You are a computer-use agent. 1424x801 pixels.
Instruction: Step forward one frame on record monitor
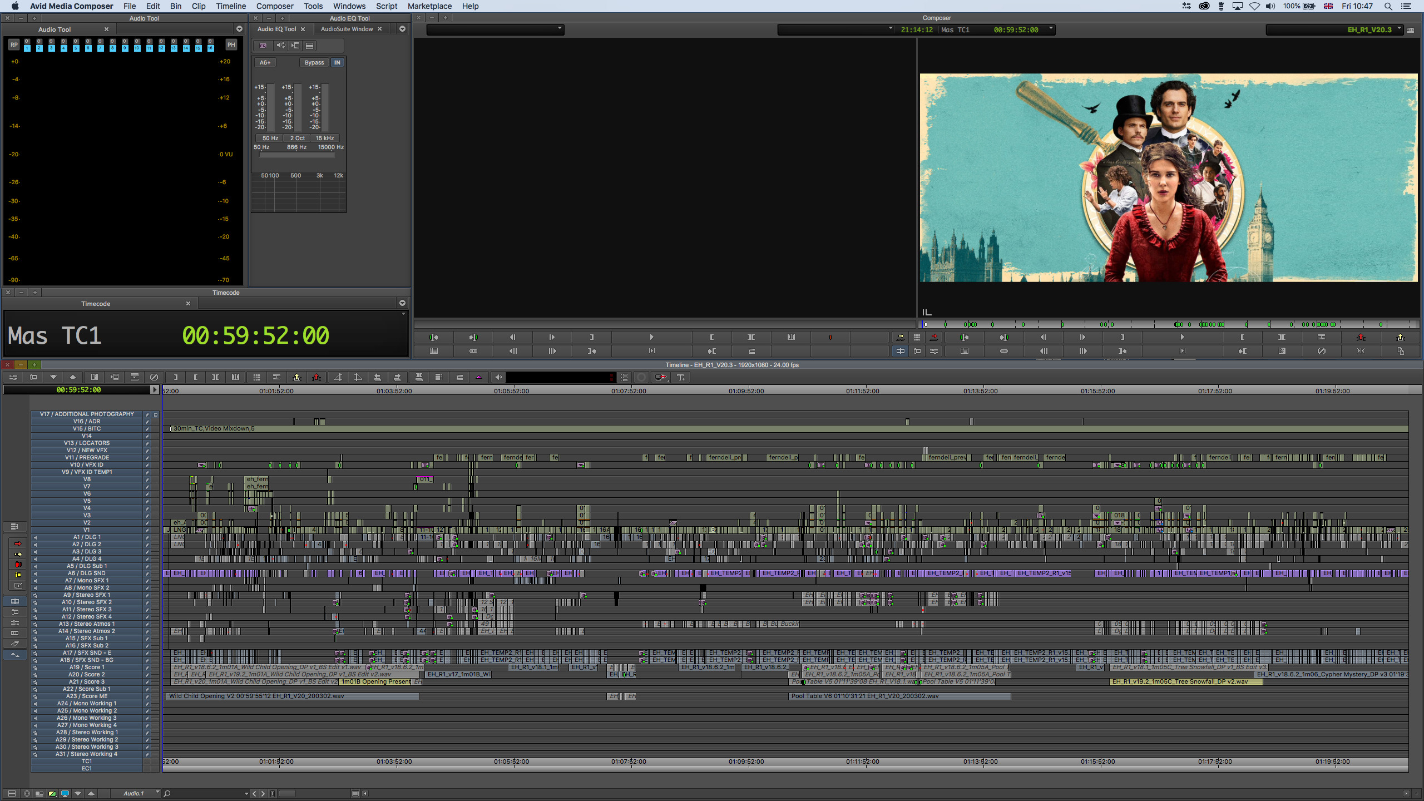pyautogui.click(x=1082, y=337)
